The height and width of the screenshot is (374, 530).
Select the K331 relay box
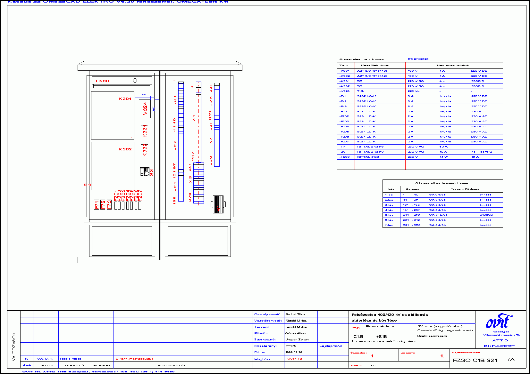145,131
